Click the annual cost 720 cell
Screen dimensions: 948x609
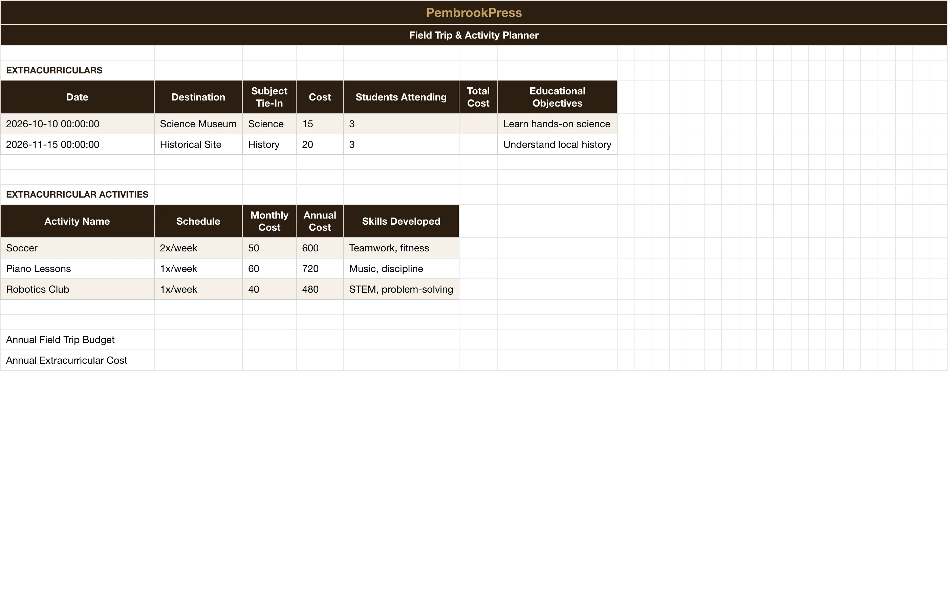click(x=320, y=269)
